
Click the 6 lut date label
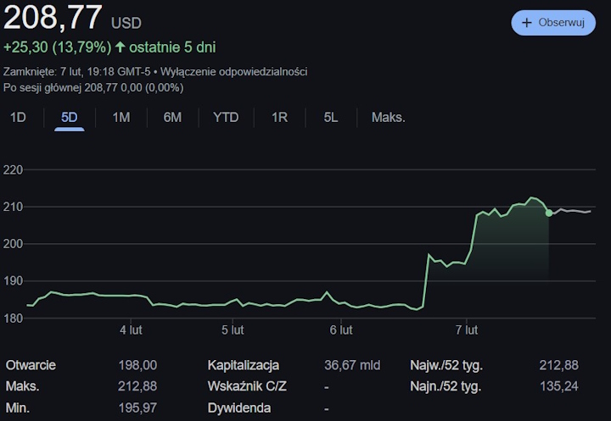click(x=340, y=330)
